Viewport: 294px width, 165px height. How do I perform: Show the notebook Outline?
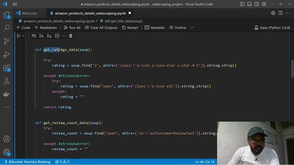point(178,27)
